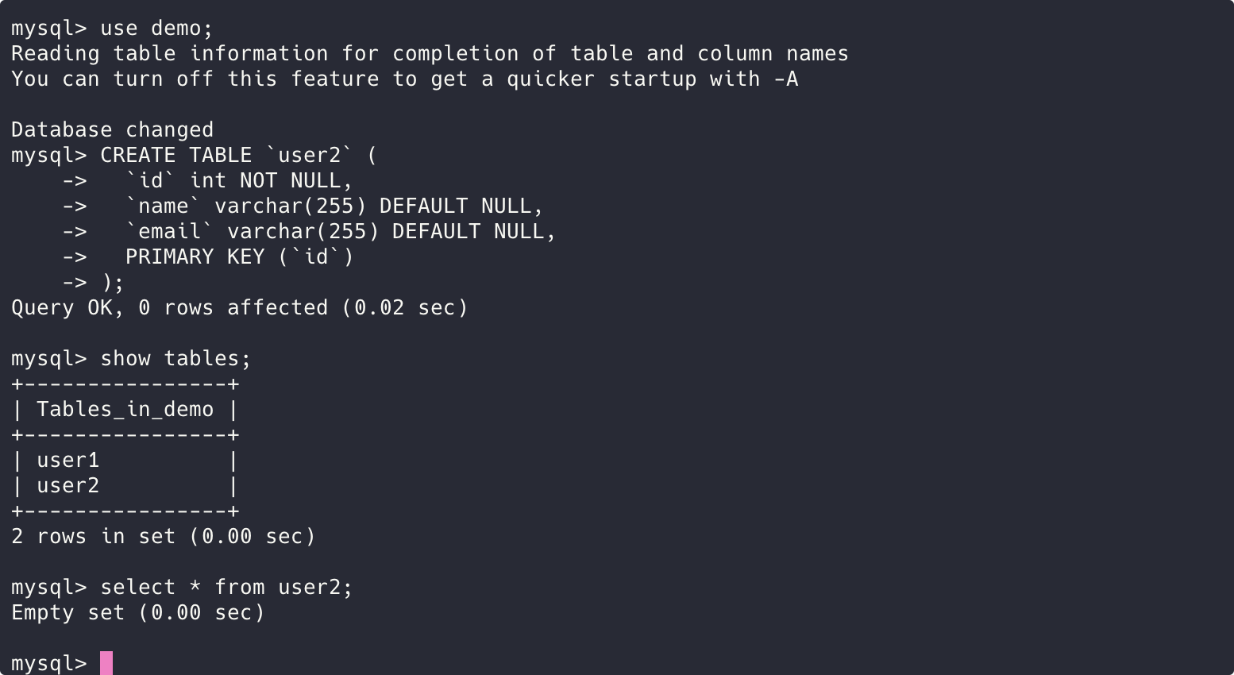Click the 'use demo;' command text

(157, 29)
